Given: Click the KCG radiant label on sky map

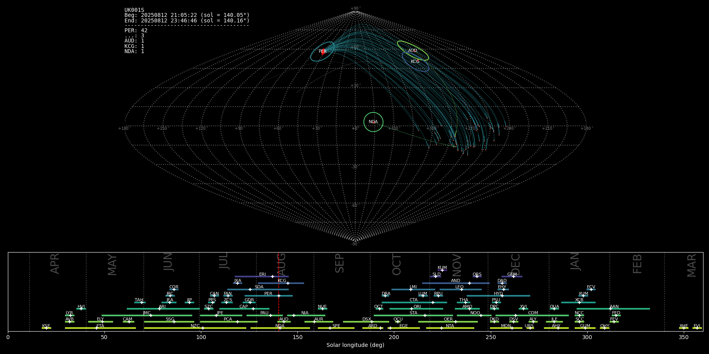Looking at the screenshot, I should tap(415, 61).
